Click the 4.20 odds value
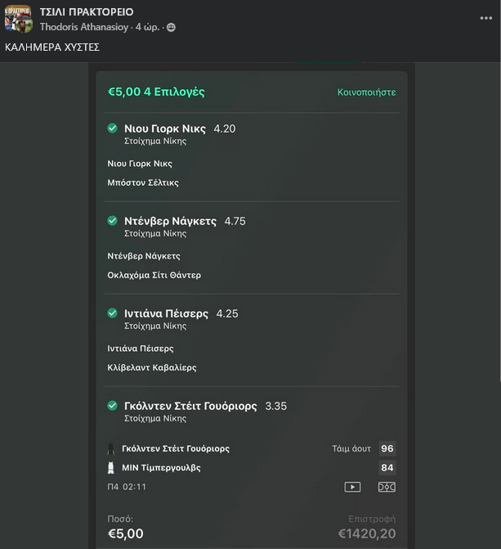501x549 pixels. [x=225, y=128]
